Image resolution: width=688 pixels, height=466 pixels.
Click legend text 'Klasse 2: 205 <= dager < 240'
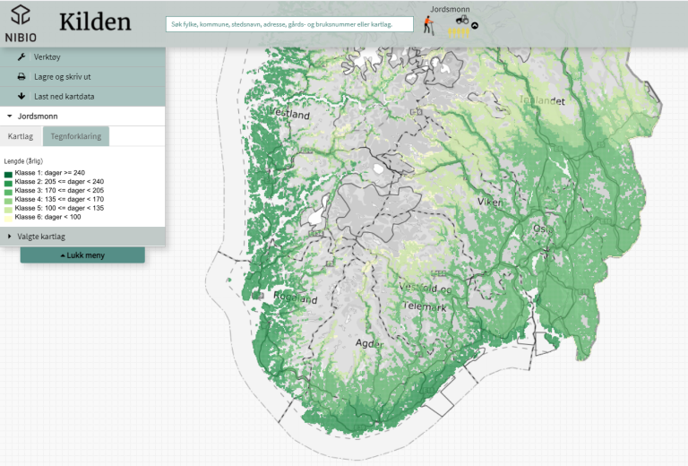coord(59,182)
